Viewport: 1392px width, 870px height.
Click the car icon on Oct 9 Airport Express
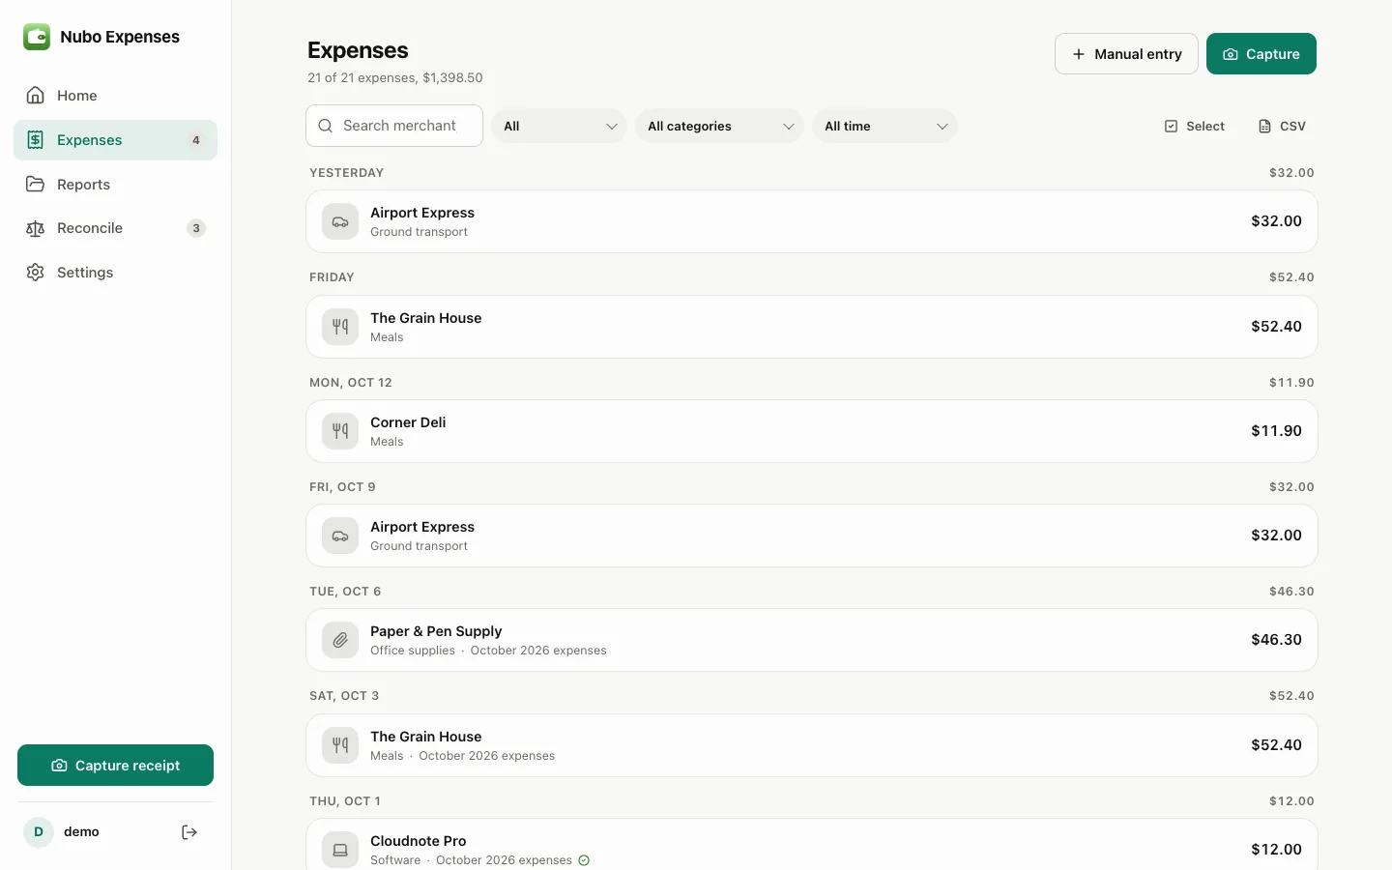pyautogui.click(x=340, y=536)
